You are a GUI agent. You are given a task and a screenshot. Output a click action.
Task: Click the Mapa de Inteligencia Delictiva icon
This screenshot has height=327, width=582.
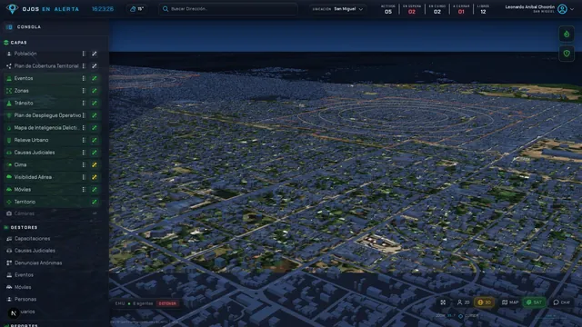click(9, 128)
